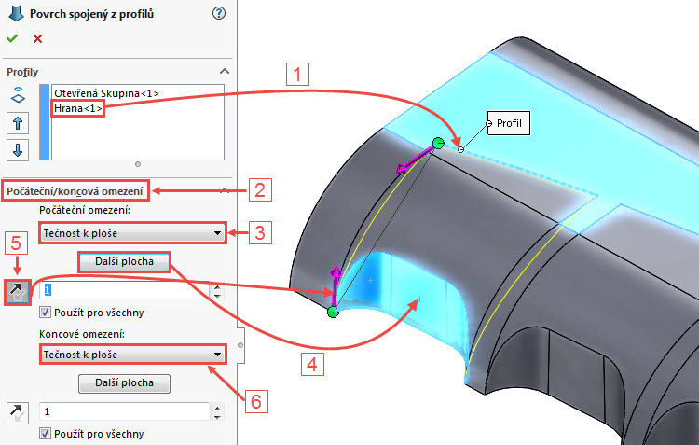Collapse the Profily section

(x=225, y=72)
